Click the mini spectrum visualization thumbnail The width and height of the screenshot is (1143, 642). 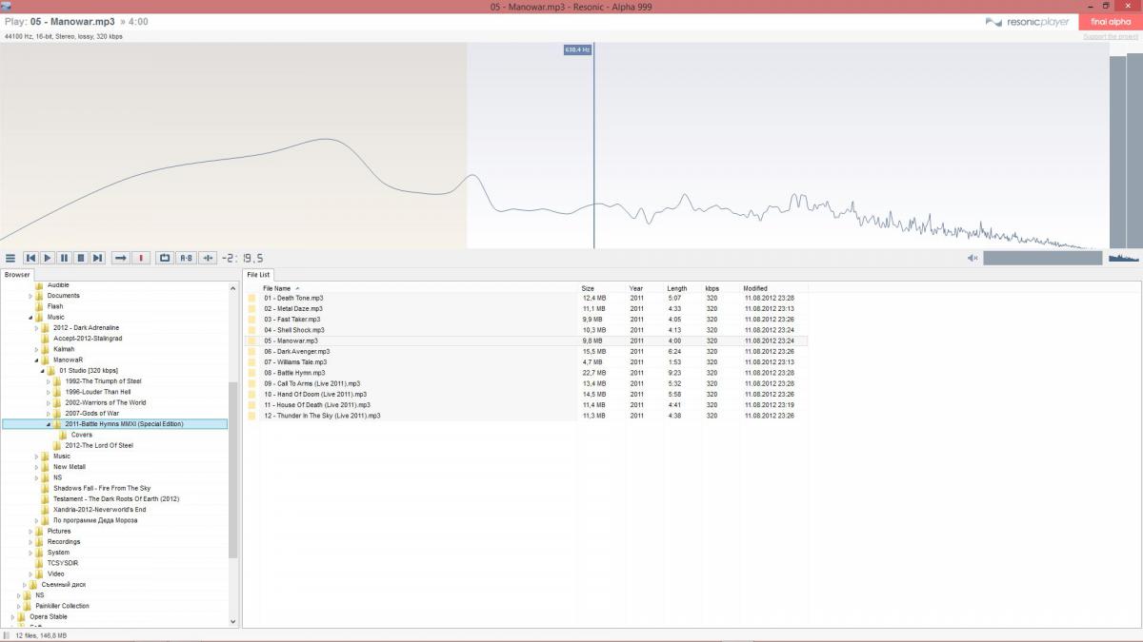coord(1123,258)
